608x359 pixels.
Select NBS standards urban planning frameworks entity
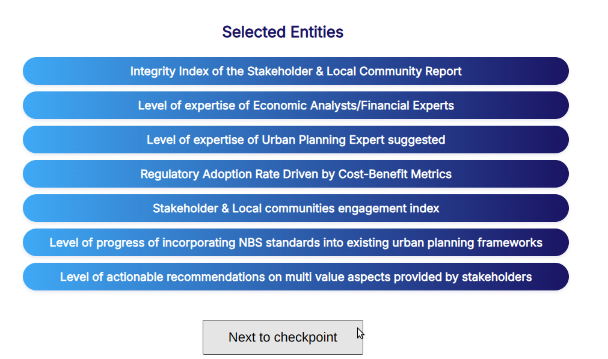296,242
